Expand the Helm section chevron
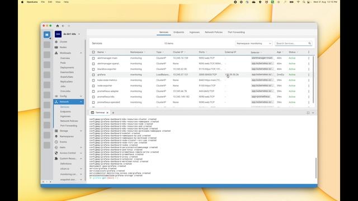 (81, 147)
